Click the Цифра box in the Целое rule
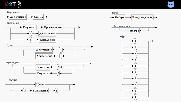Image resolution: width=181 pixels, height=102 pixels. tap(119, 17)
